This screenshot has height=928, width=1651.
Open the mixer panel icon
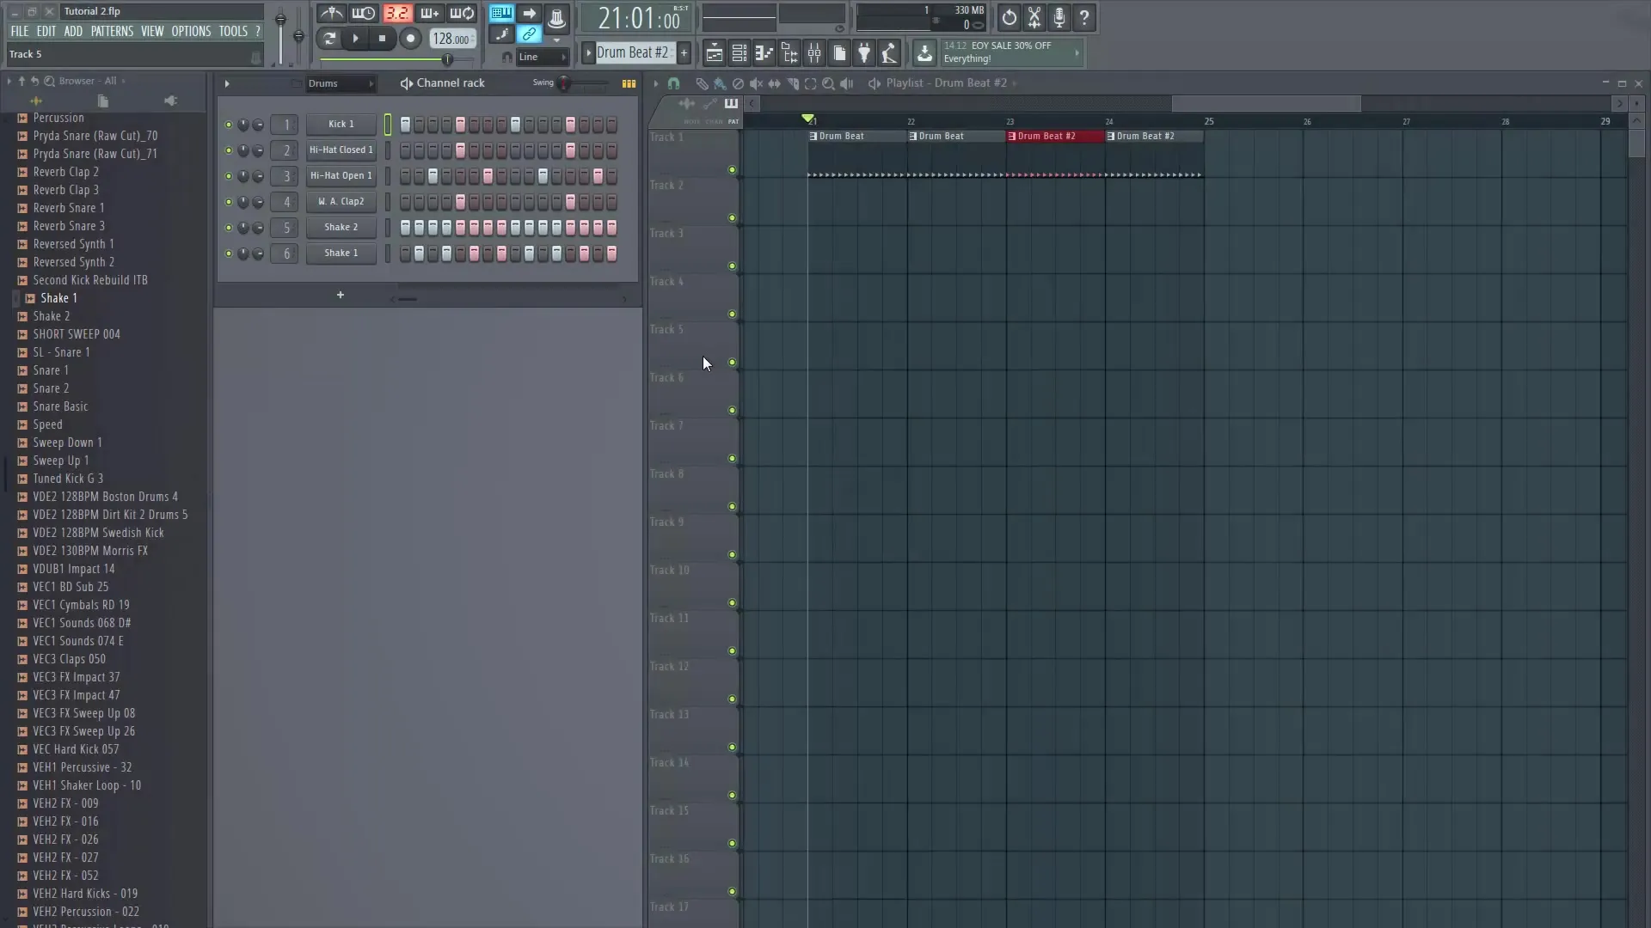tap(814, 52)
